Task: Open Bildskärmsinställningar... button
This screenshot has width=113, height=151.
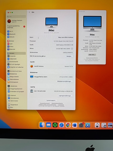Action: tap(64, 81)
